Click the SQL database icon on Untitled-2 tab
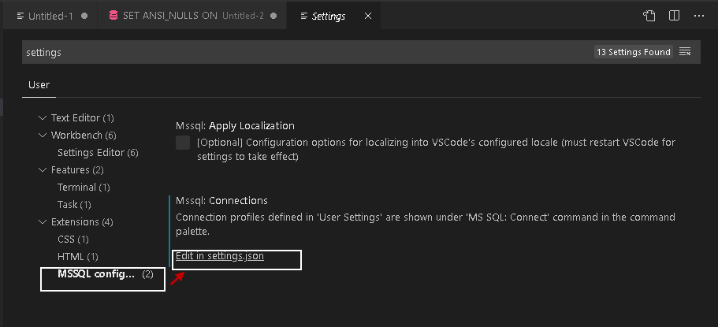 pos(113,16)
